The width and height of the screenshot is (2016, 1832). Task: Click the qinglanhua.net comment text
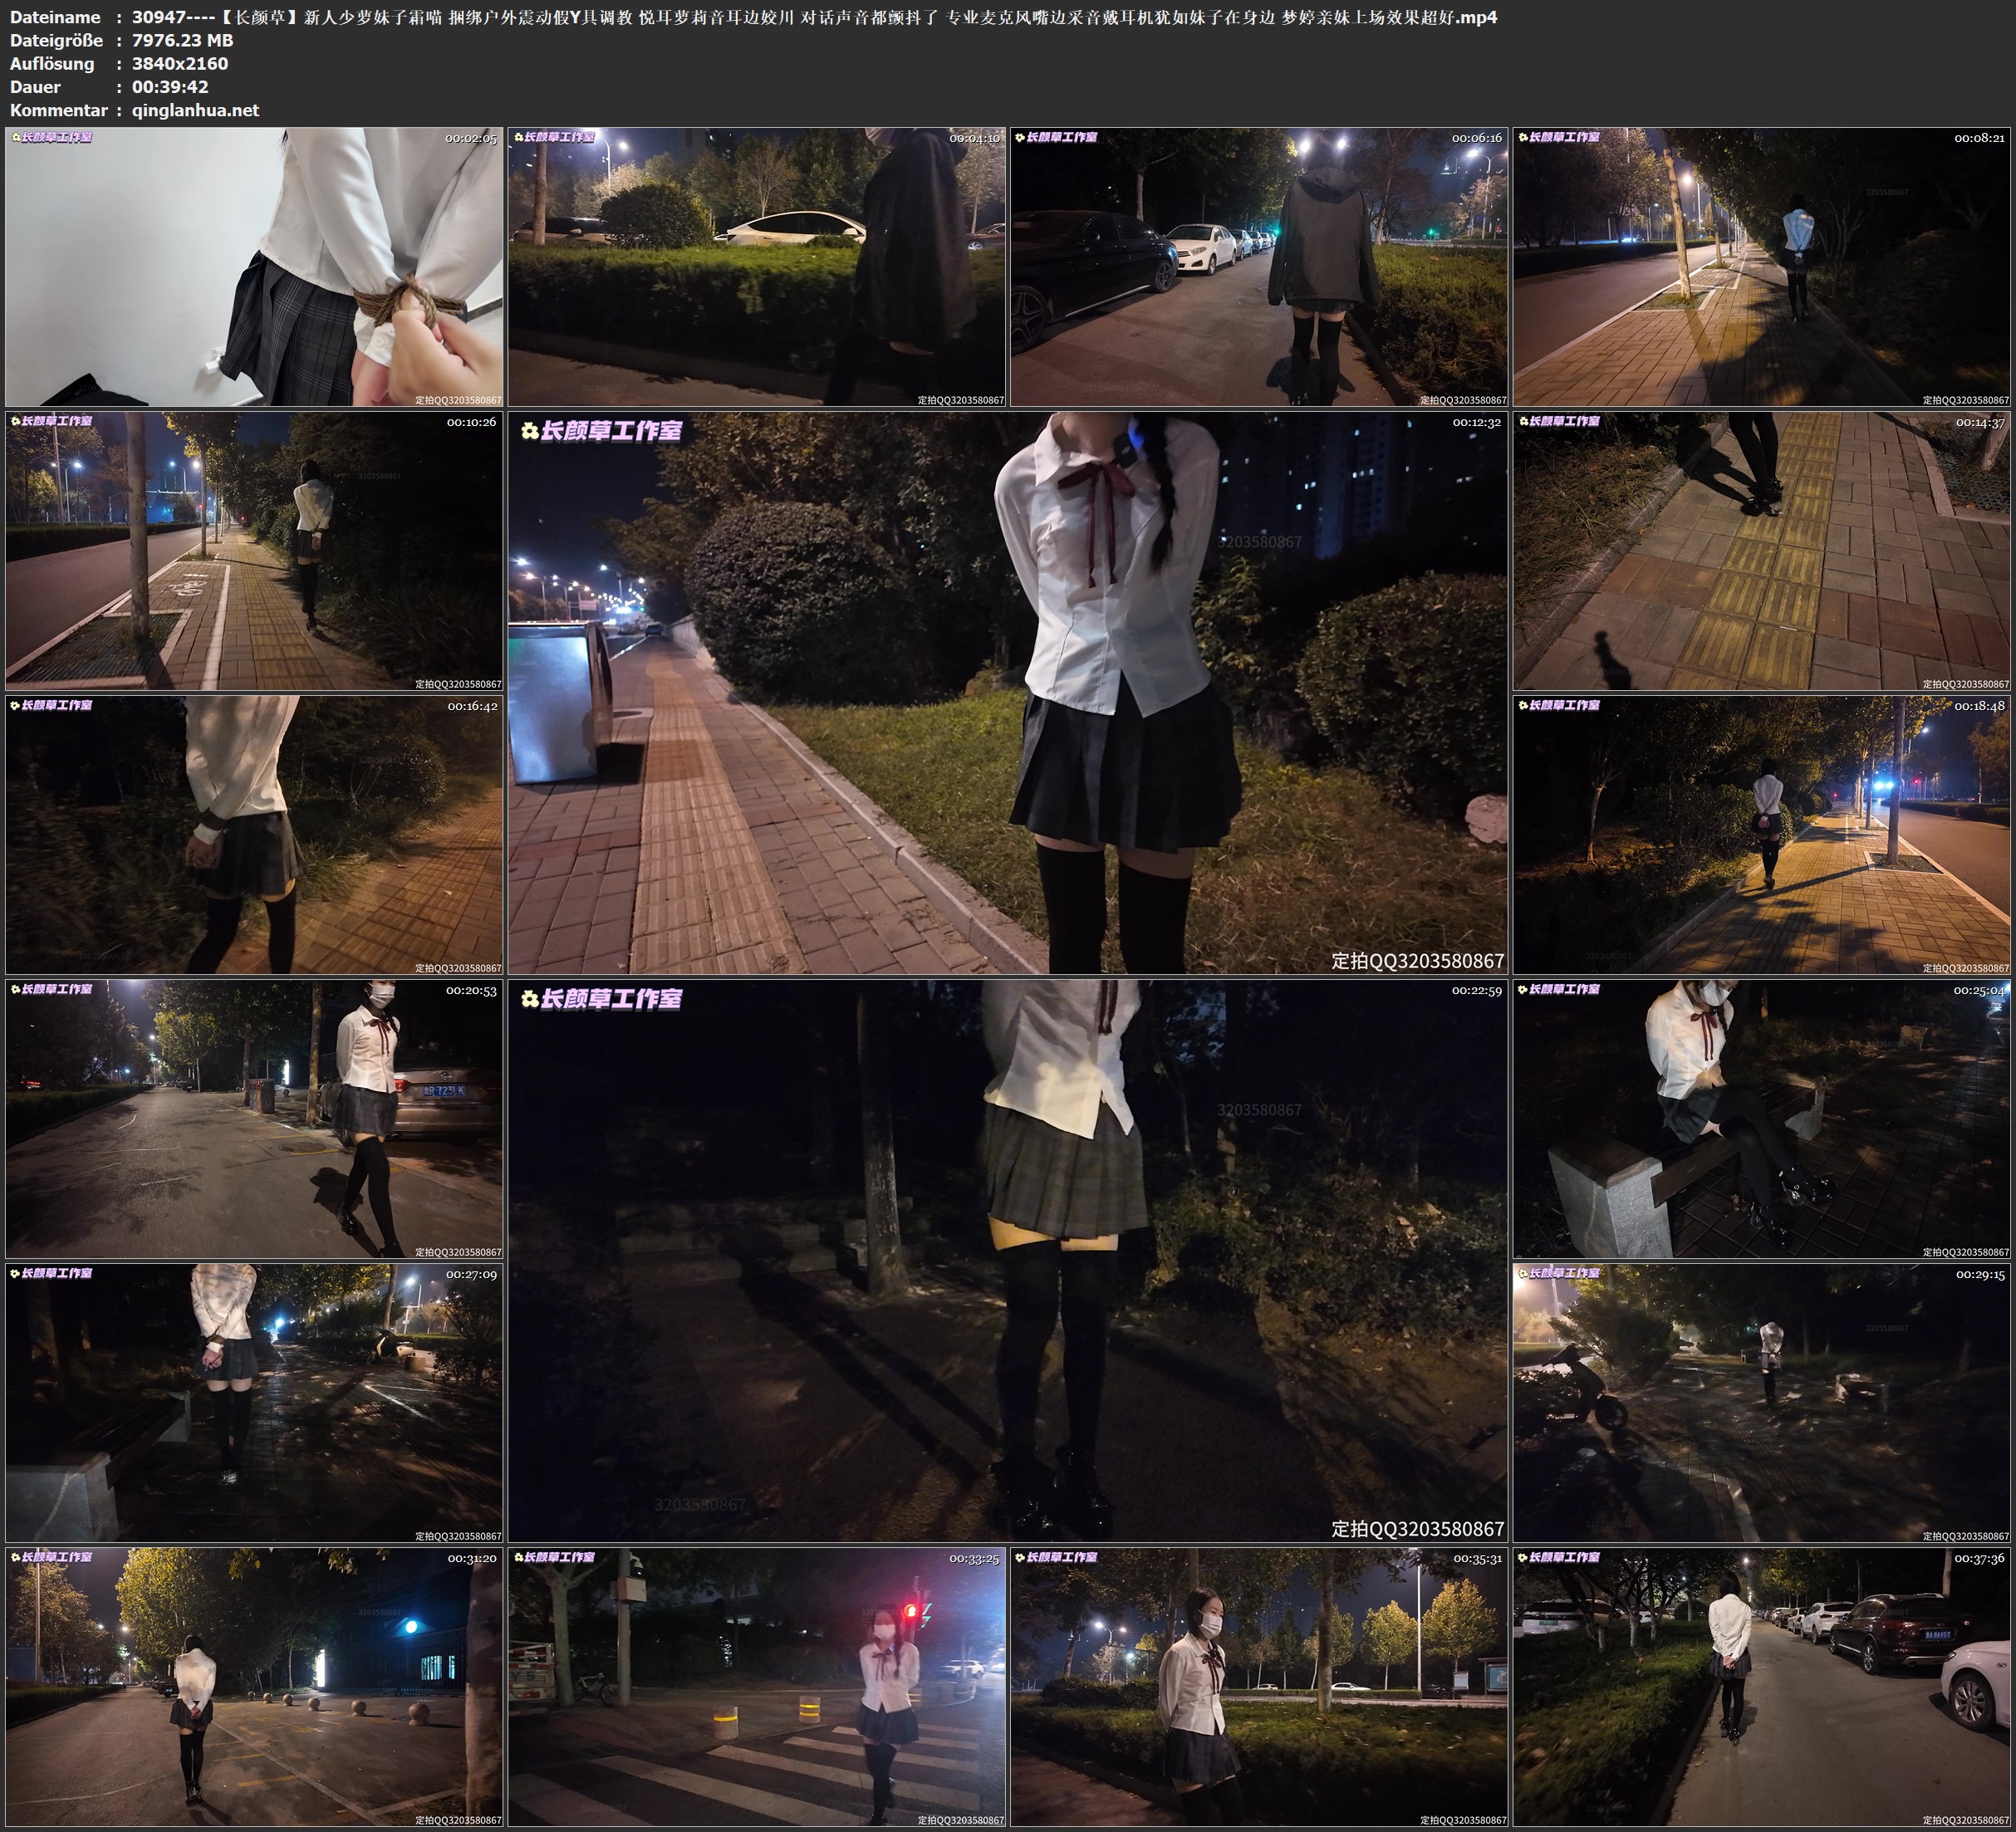pos(195,110)
